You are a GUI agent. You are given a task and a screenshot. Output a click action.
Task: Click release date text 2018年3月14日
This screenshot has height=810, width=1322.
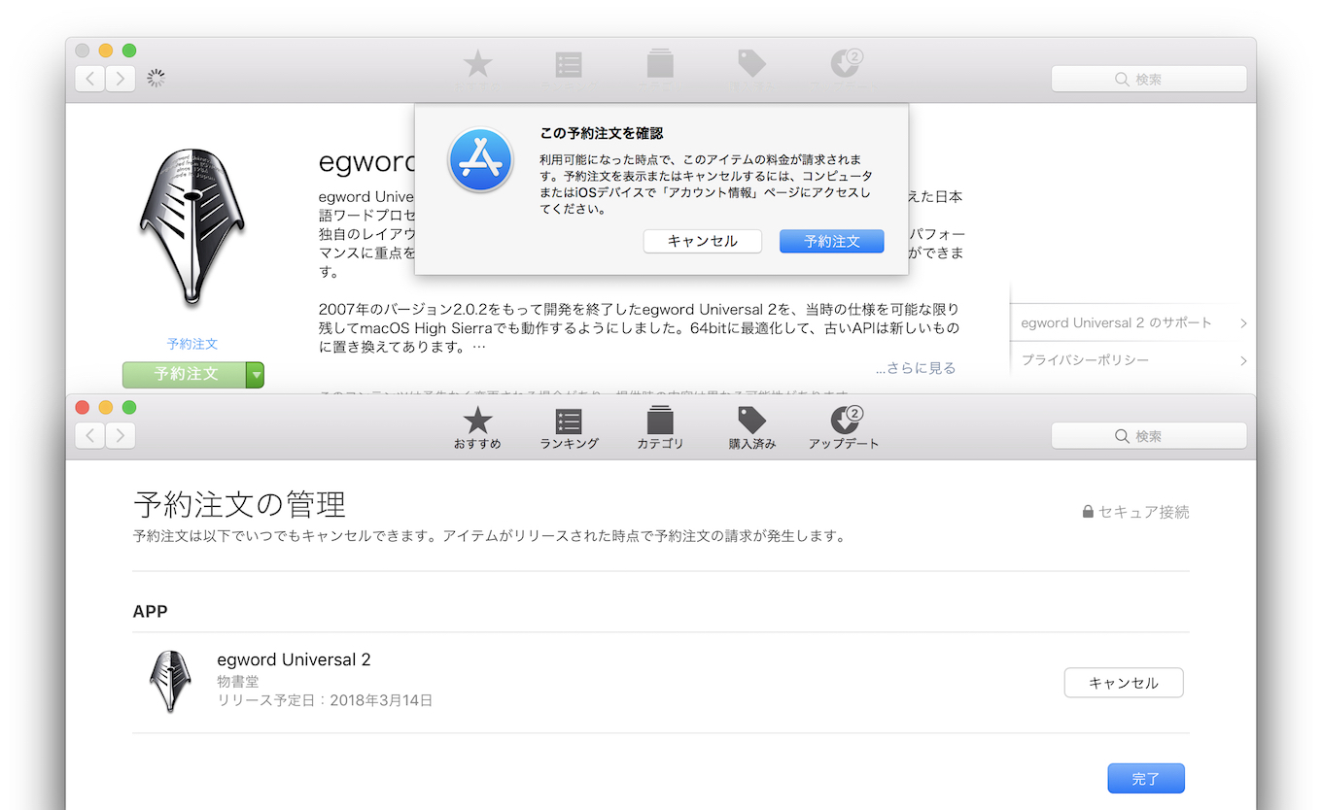(381, 700)
